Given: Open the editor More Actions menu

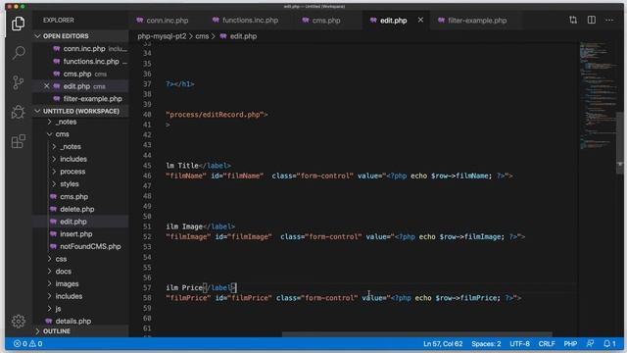Looking at the screenshot, I should (x=609, y=20).
